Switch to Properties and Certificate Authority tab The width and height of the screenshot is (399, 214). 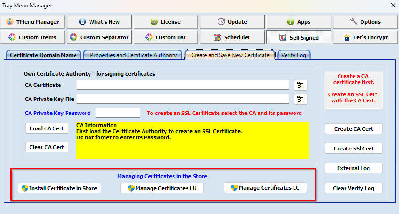pyautogui.click(x=133, y=55)
